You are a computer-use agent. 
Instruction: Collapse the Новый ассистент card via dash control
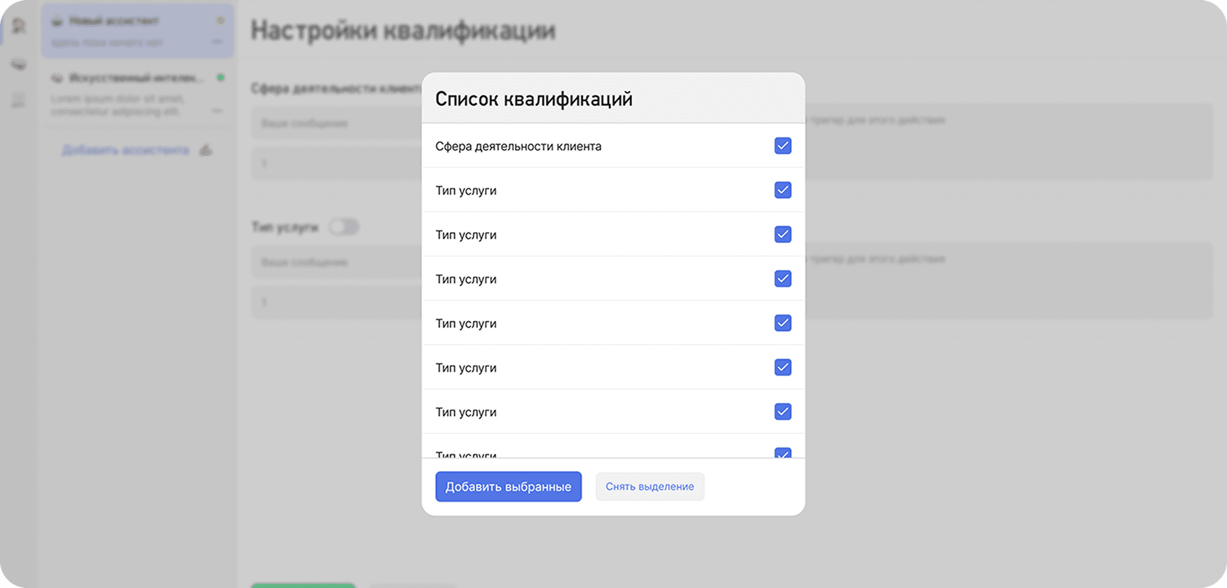click(x=217, y=43)
